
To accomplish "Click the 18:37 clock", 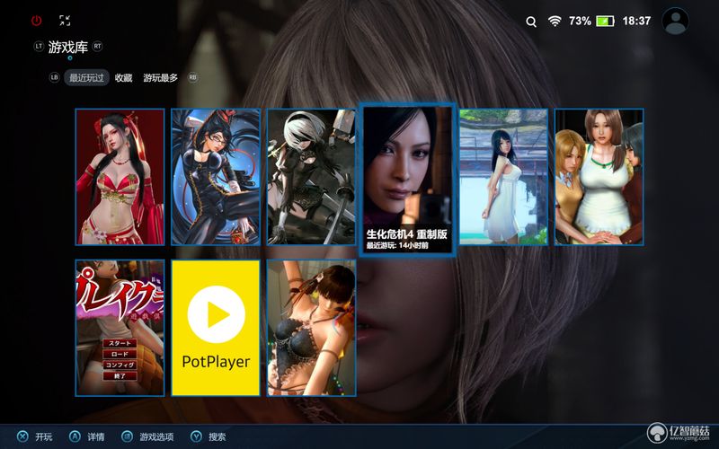I will tap(636, 21).
